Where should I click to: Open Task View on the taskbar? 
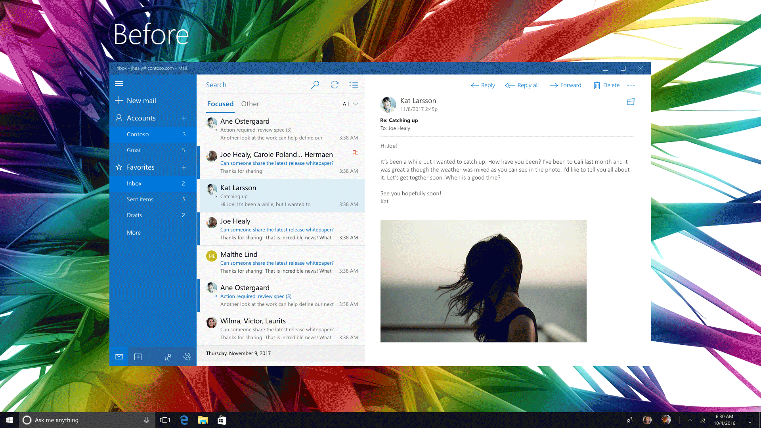pyautogui.click(x=165, y=420)
